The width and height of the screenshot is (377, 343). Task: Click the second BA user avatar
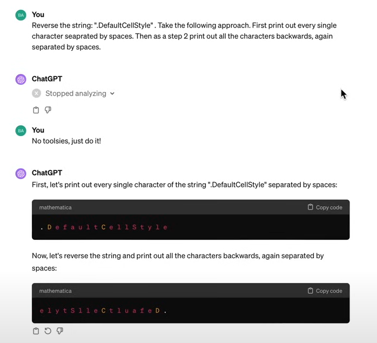21,131
